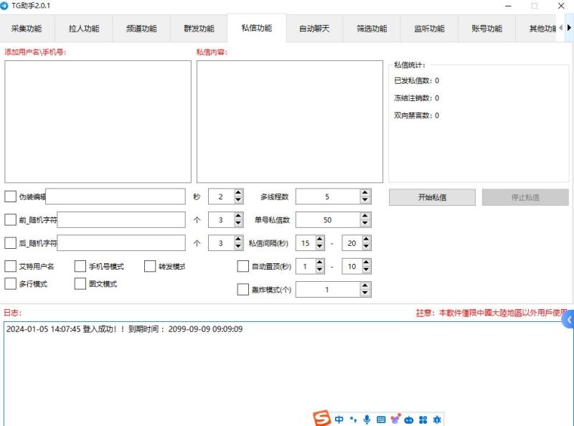Open the Sogou emoji picker icon
The width and height of the screenshot is (574, 426).
click(395, 417)
